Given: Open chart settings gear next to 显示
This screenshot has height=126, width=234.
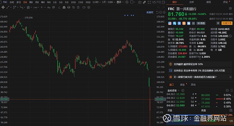Looking at the screenshot, I should [x=127, y=2].
